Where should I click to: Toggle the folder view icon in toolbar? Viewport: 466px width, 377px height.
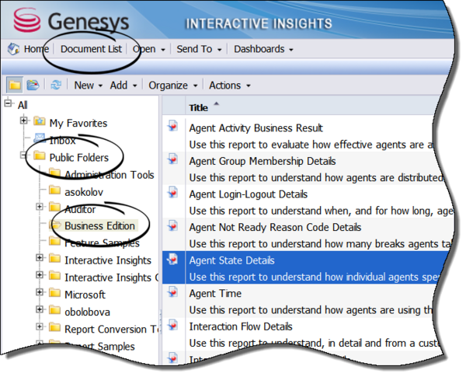(15, 85)
